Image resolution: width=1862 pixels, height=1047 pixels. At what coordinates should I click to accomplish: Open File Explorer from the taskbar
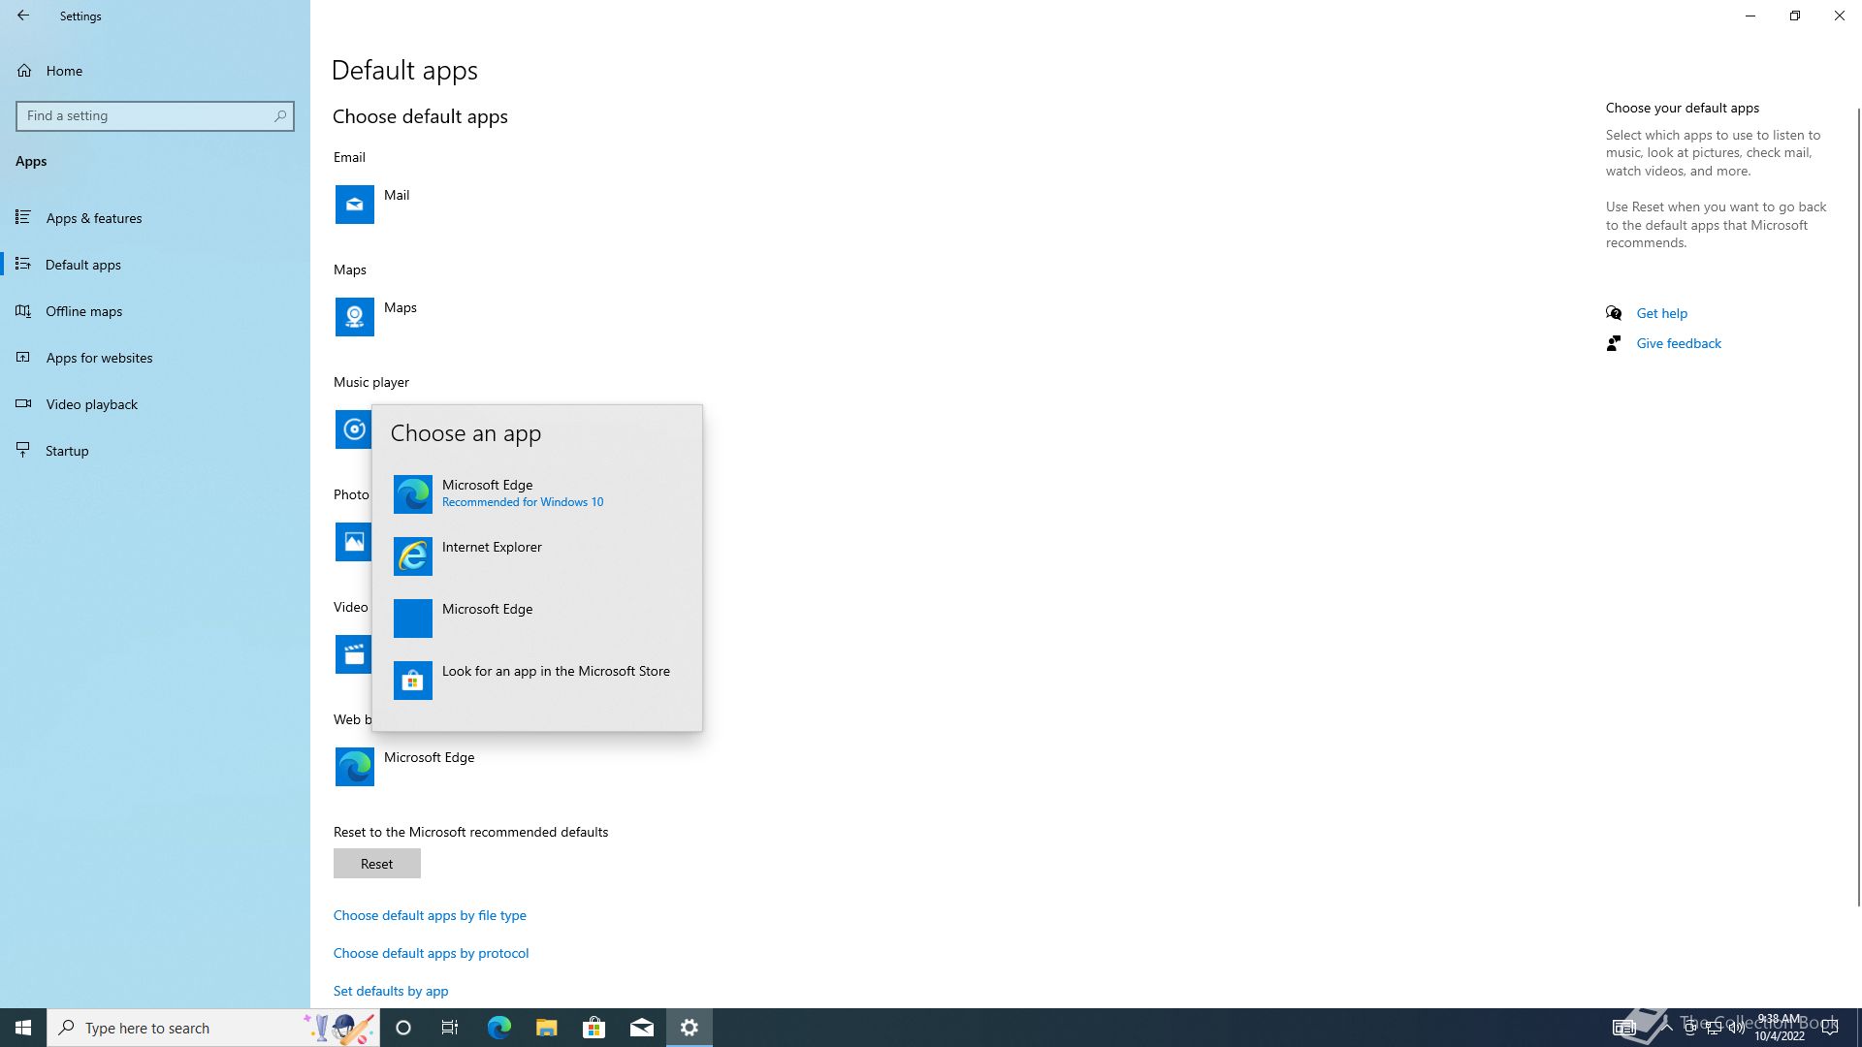[546, 1028]
